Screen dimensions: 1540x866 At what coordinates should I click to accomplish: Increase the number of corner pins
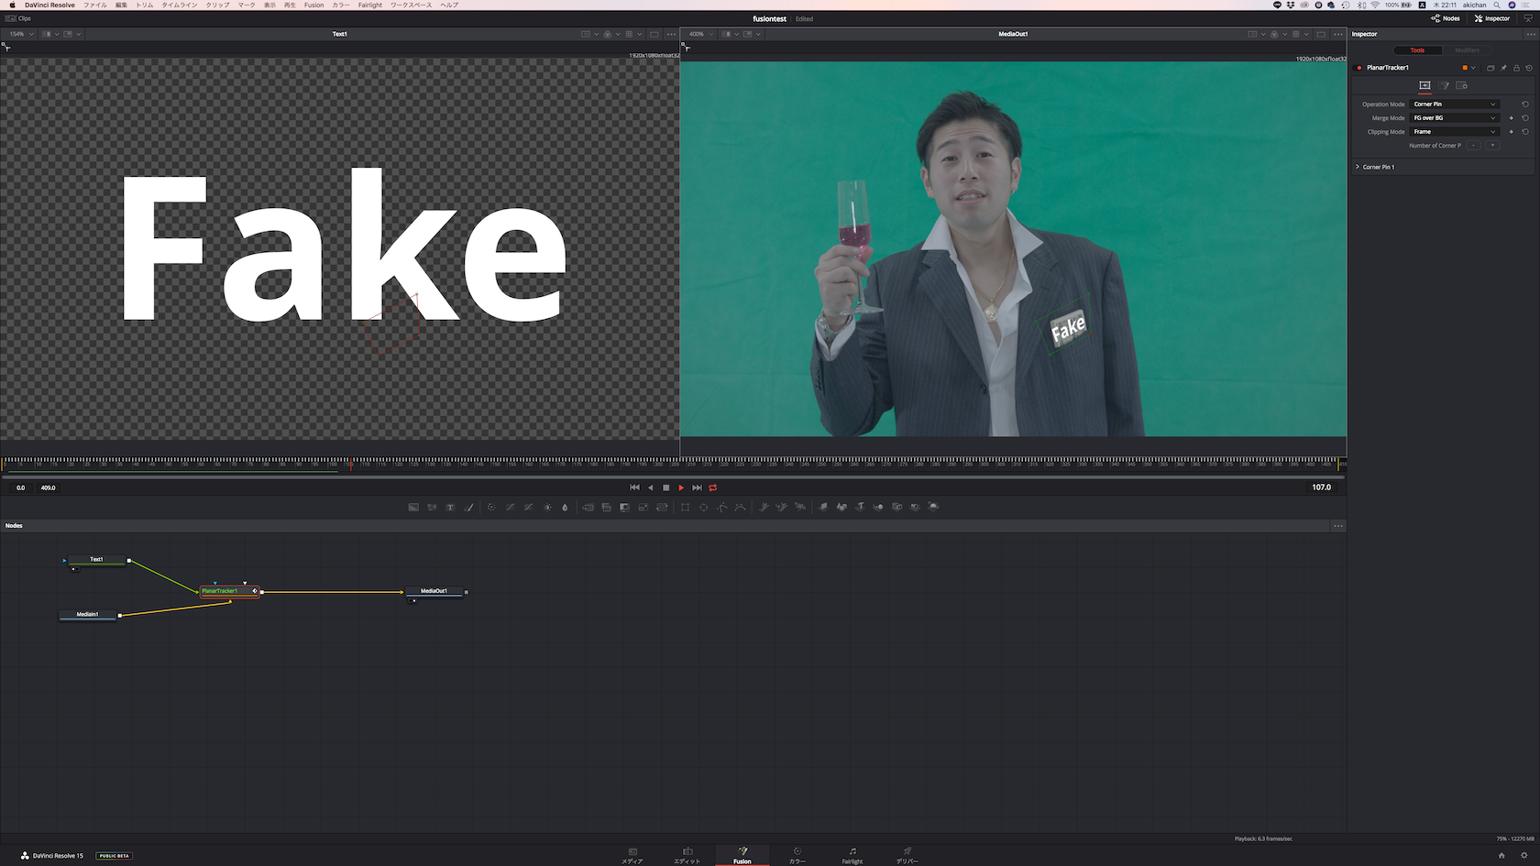tap(1492, 146)
